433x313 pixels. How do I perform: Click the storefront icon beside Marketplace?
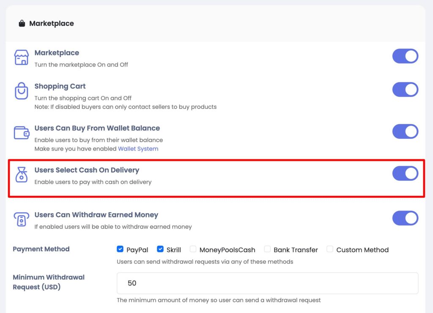[21, 57]
